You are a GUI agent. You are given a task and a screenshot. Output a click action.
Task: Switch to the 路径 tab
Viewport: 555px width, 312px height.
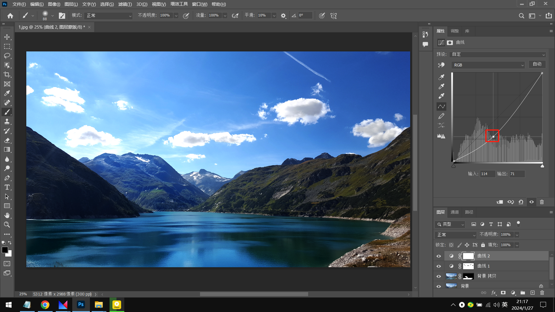(469, 212)
